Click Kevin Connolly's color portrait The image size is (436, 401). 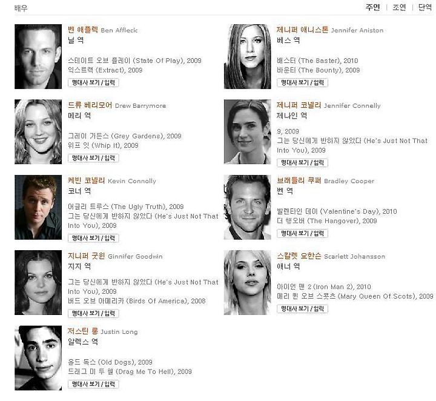point(38,207)
